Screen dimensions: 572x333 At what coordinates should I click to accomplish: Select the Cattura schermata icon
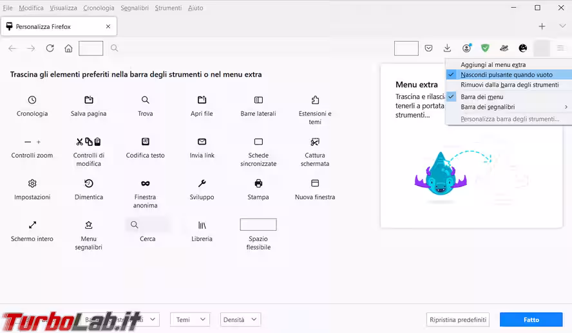[315, 141]
